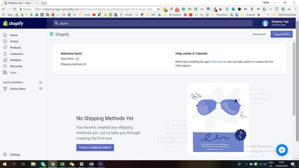Screen dimensions: 299x168
Task: Follow the 'Click here' help center link
Action: click(217, 62)
